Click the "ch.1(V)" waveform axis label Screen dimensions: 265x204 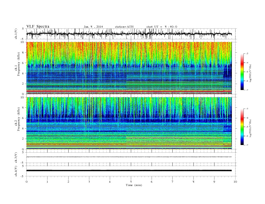pos(16,34)
